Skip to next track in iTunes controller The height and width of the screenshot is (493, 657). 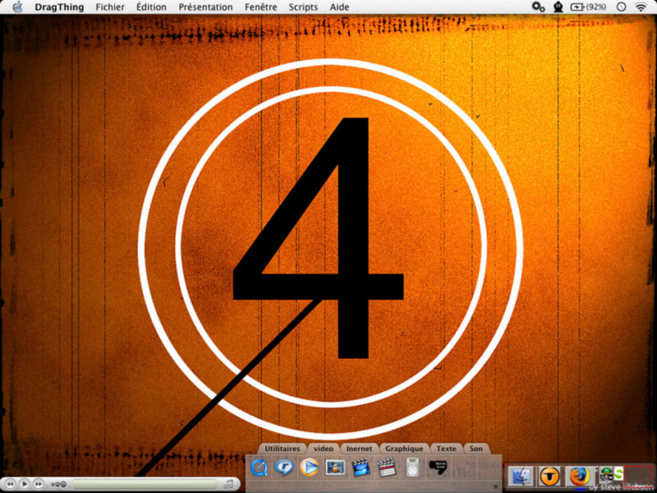tap(39, 484)
